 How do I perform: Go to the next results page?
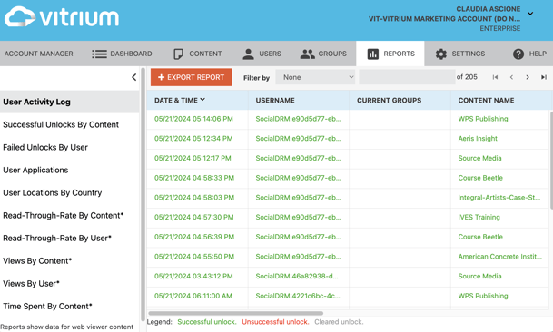528,77
